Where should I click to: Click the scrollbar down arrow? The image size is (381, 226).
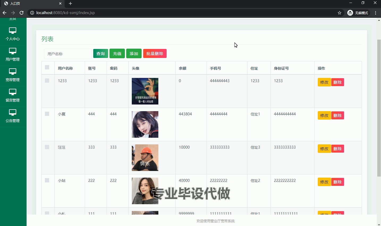pos(379,224)
